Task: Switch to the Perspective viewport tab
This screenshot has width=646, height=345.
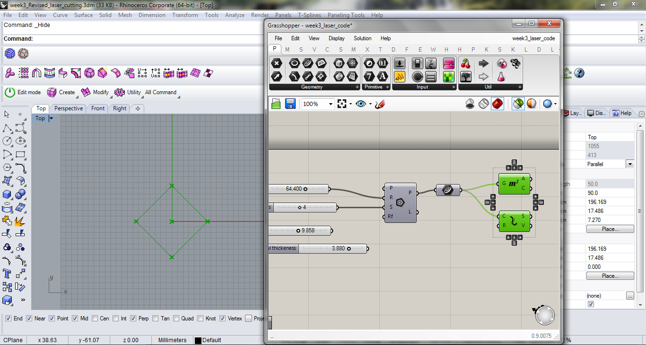Action: tap(69, 108)
